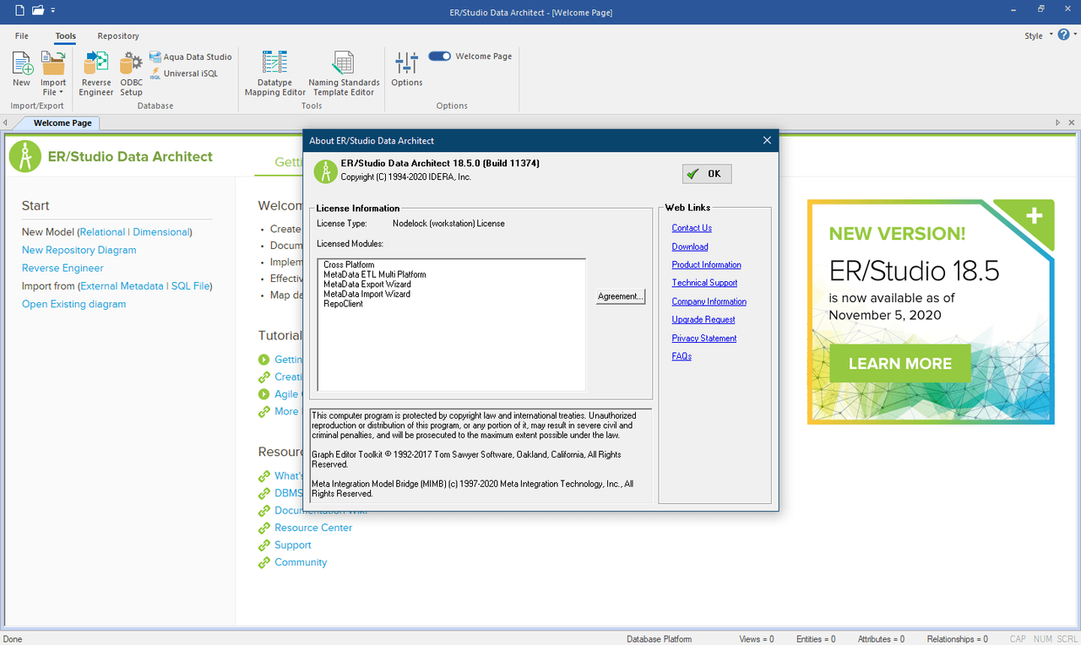
Task: Toggle the Welcome Page switch off
Action: click(x=440, y=57)
